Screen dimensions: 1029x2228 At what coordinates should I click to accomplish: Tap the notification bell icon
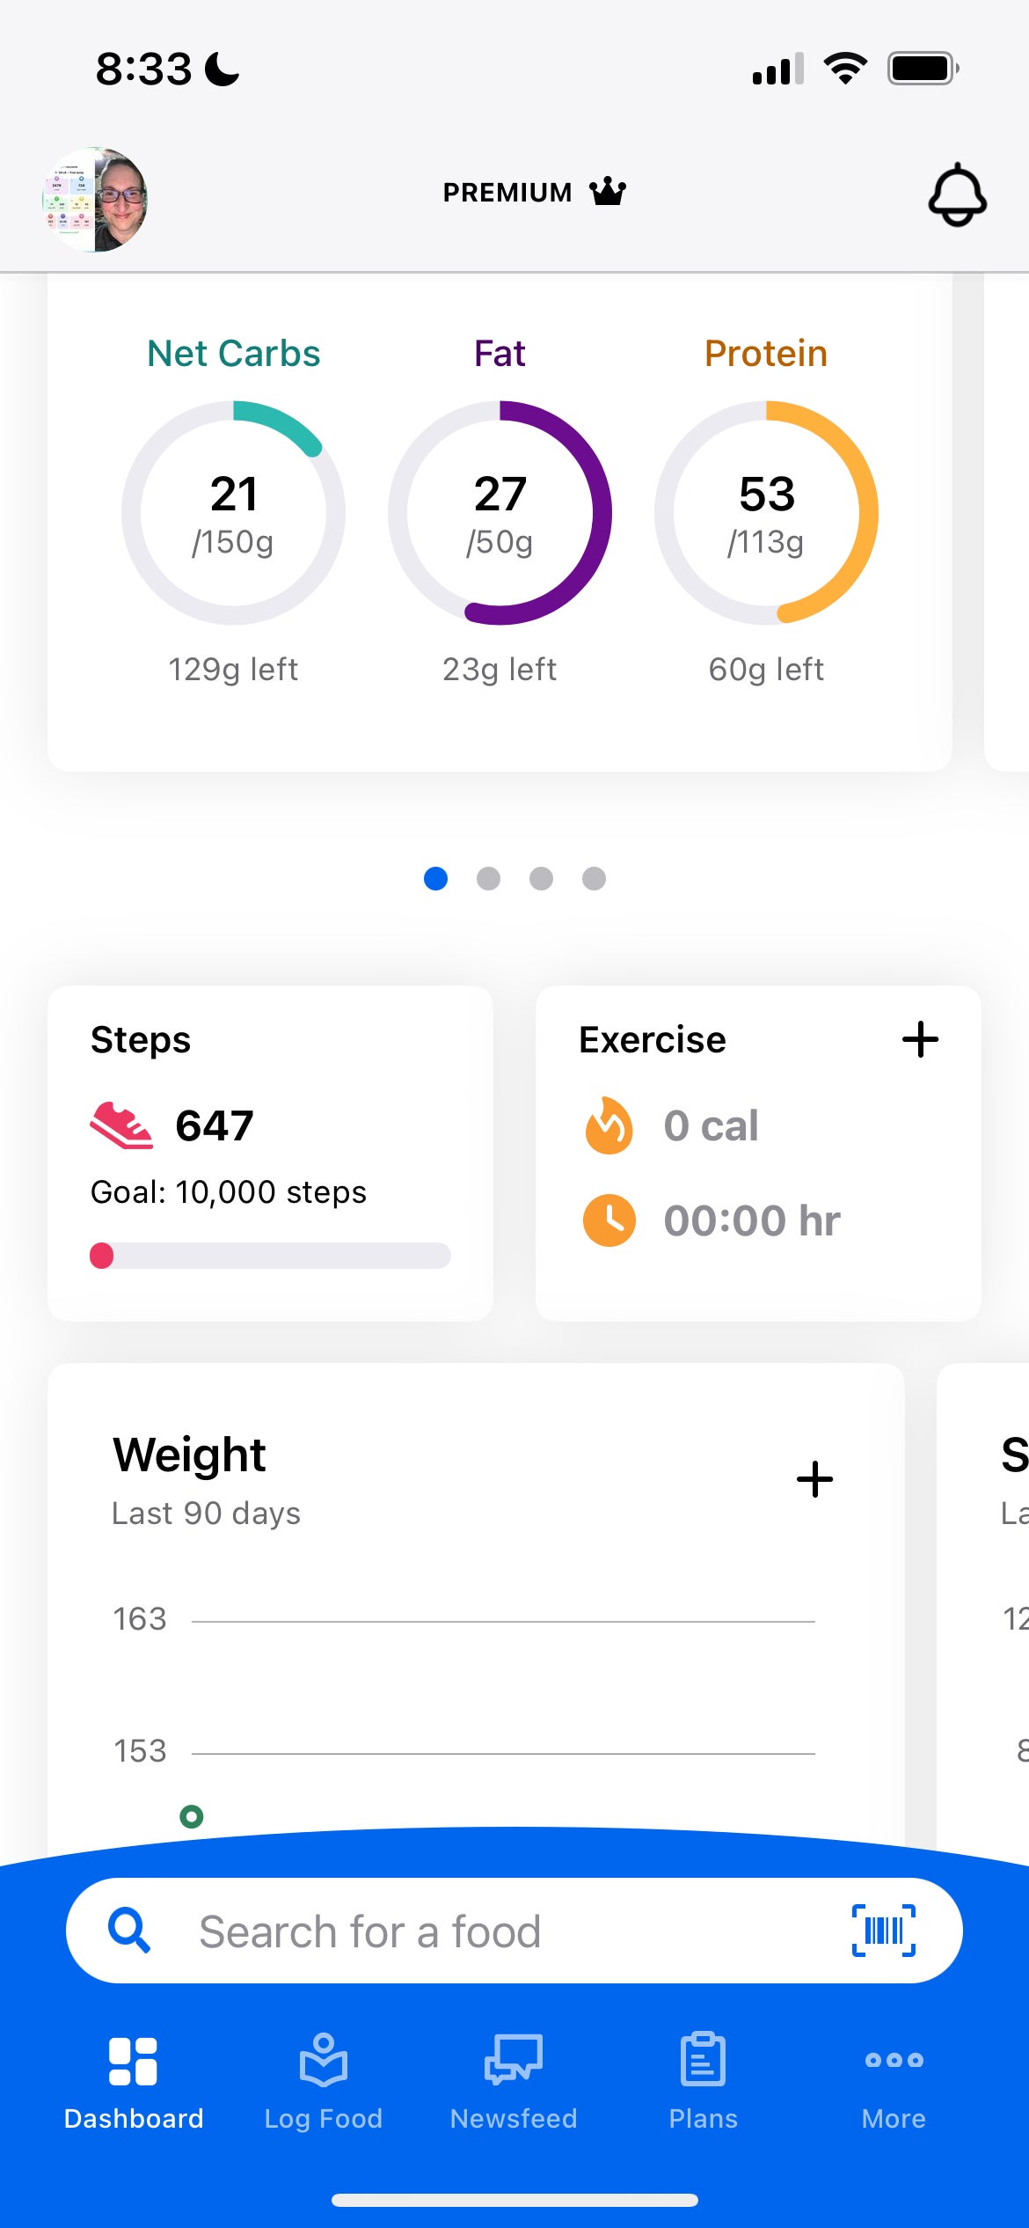pos(957,194)
